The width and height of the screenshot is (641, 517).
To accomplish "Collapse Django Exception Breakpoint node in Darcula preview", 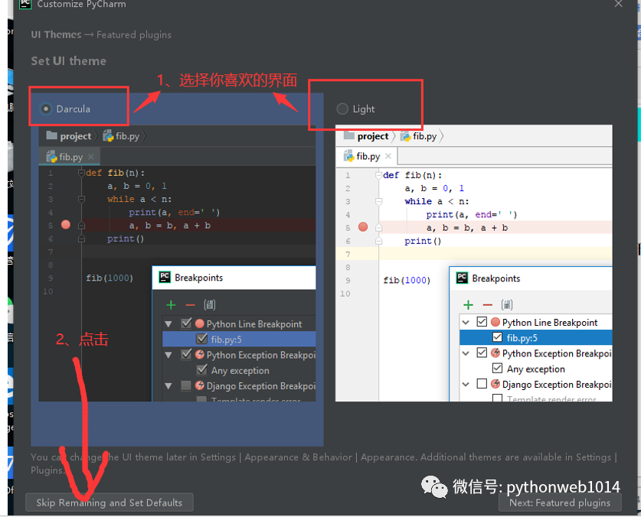I will (168, 386).
